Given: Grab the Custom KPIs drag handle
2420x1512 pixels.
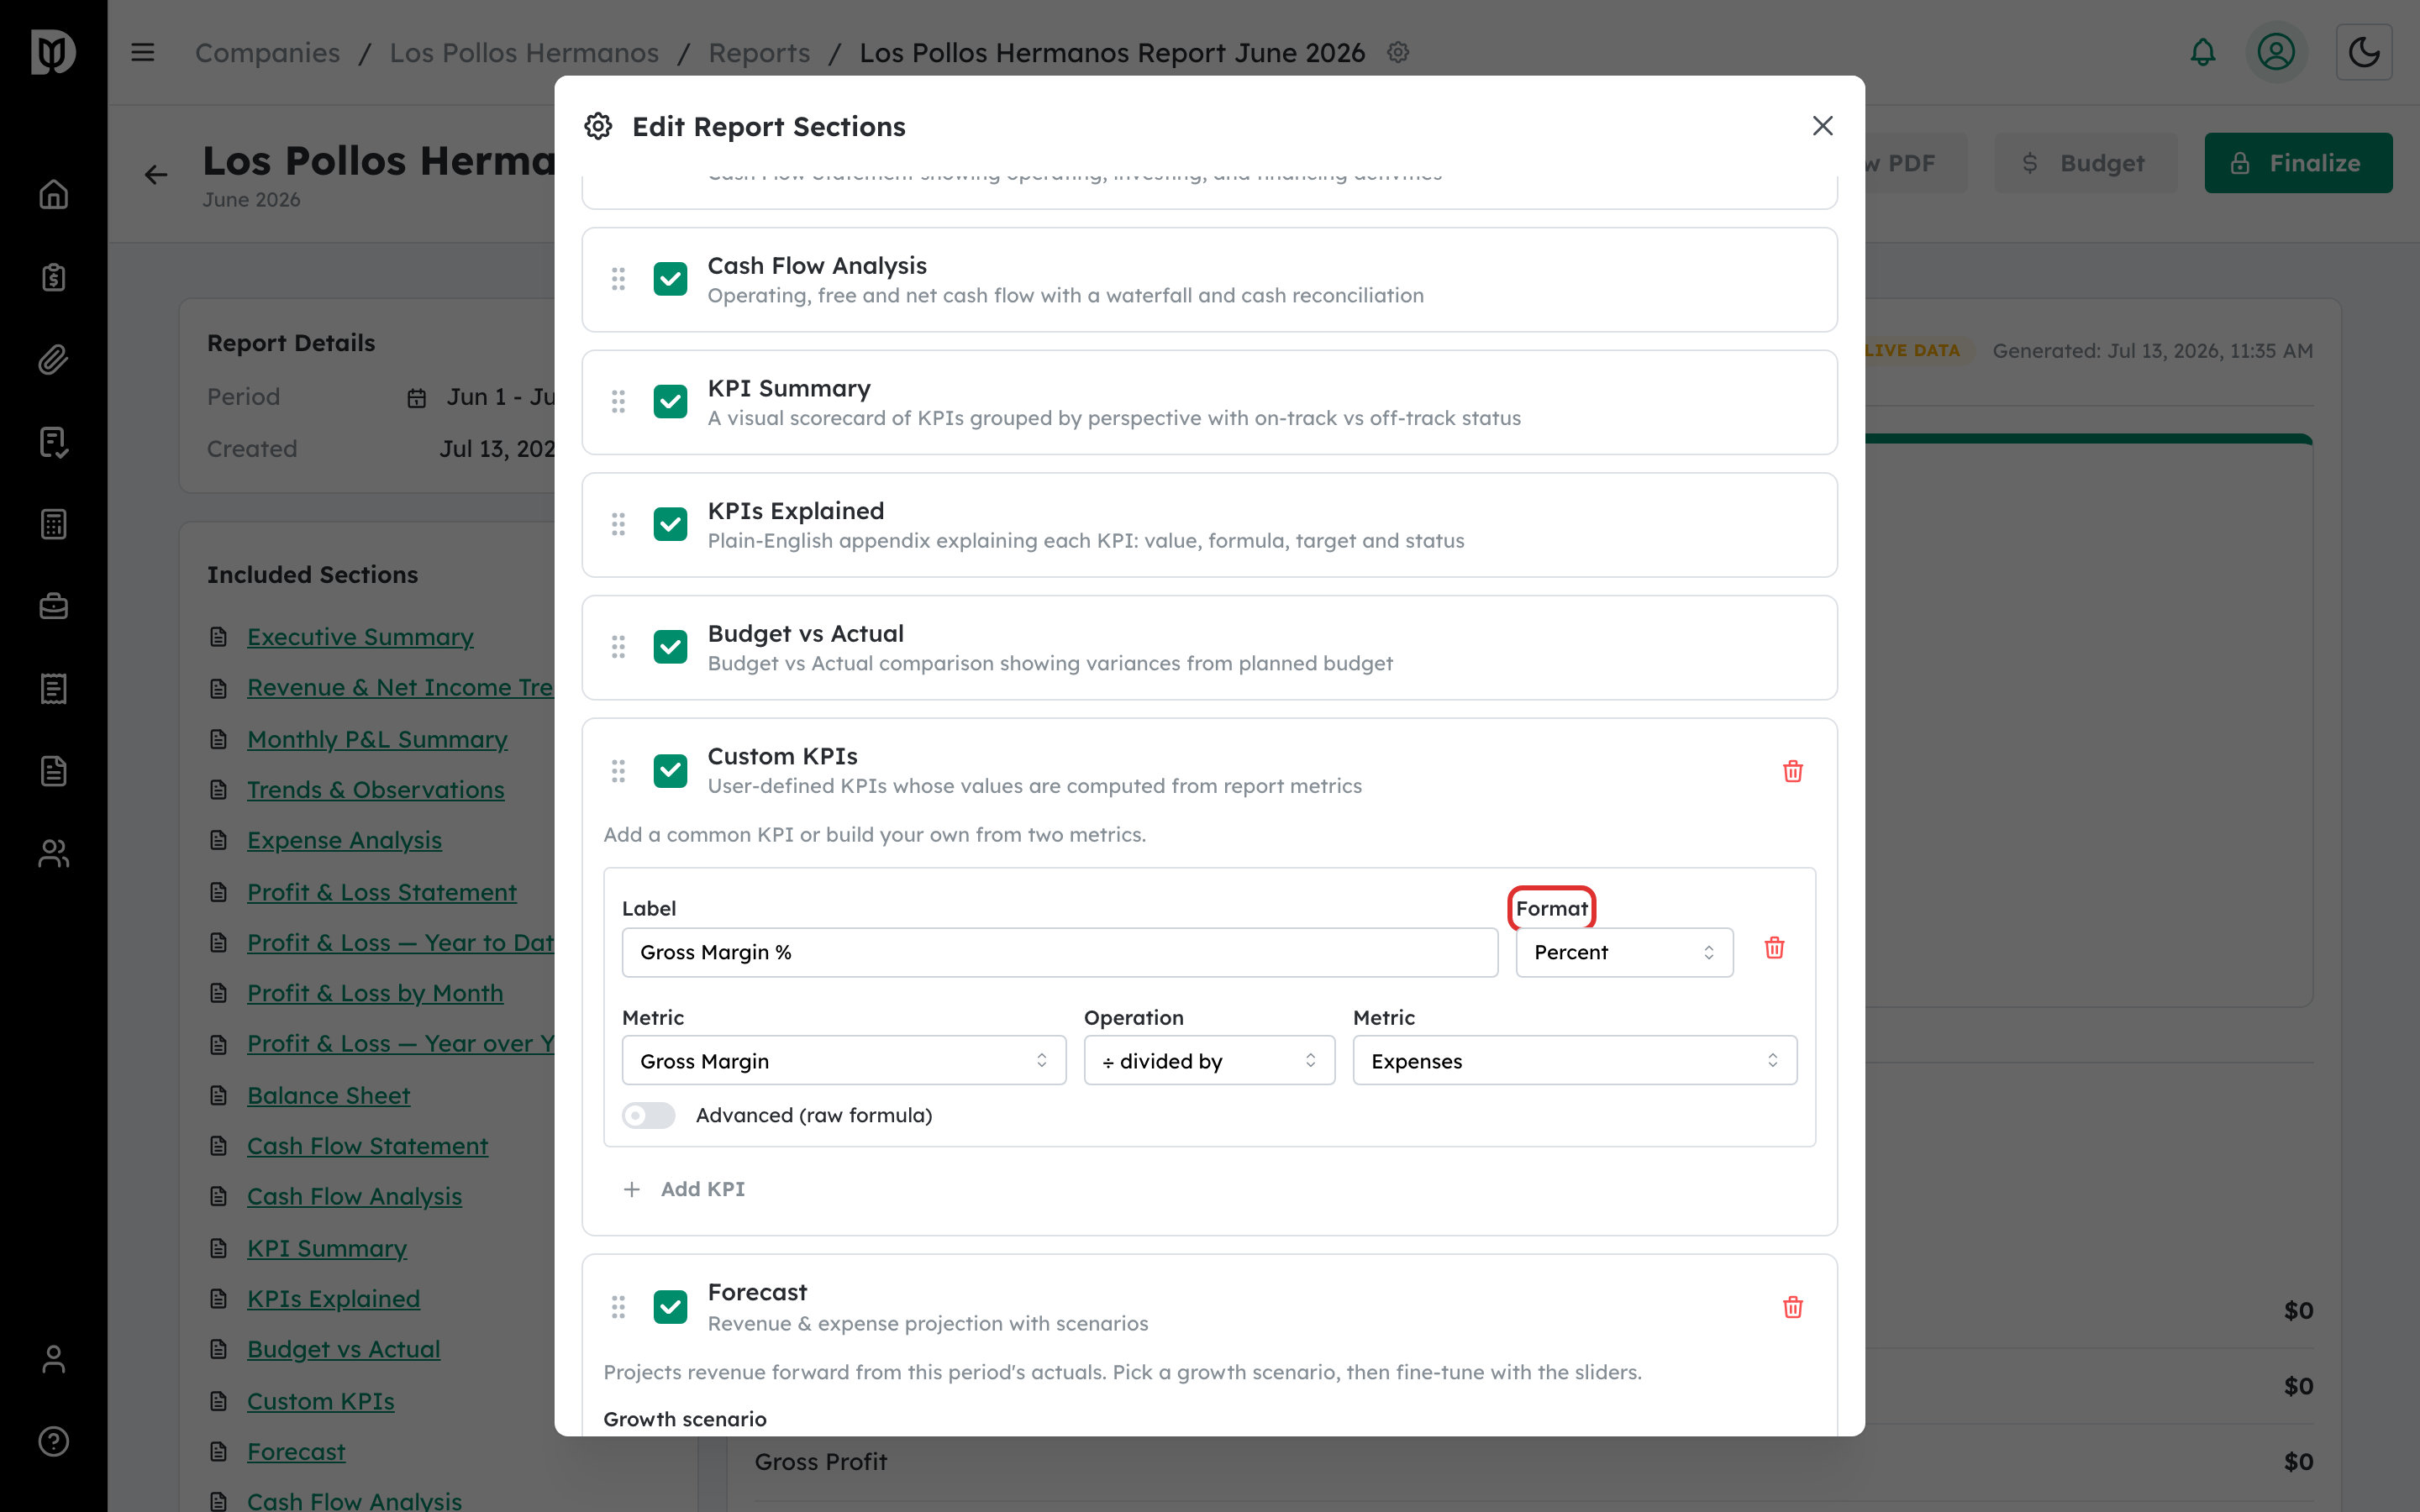Looking at the screenshot, I should [x=618, y=771].
